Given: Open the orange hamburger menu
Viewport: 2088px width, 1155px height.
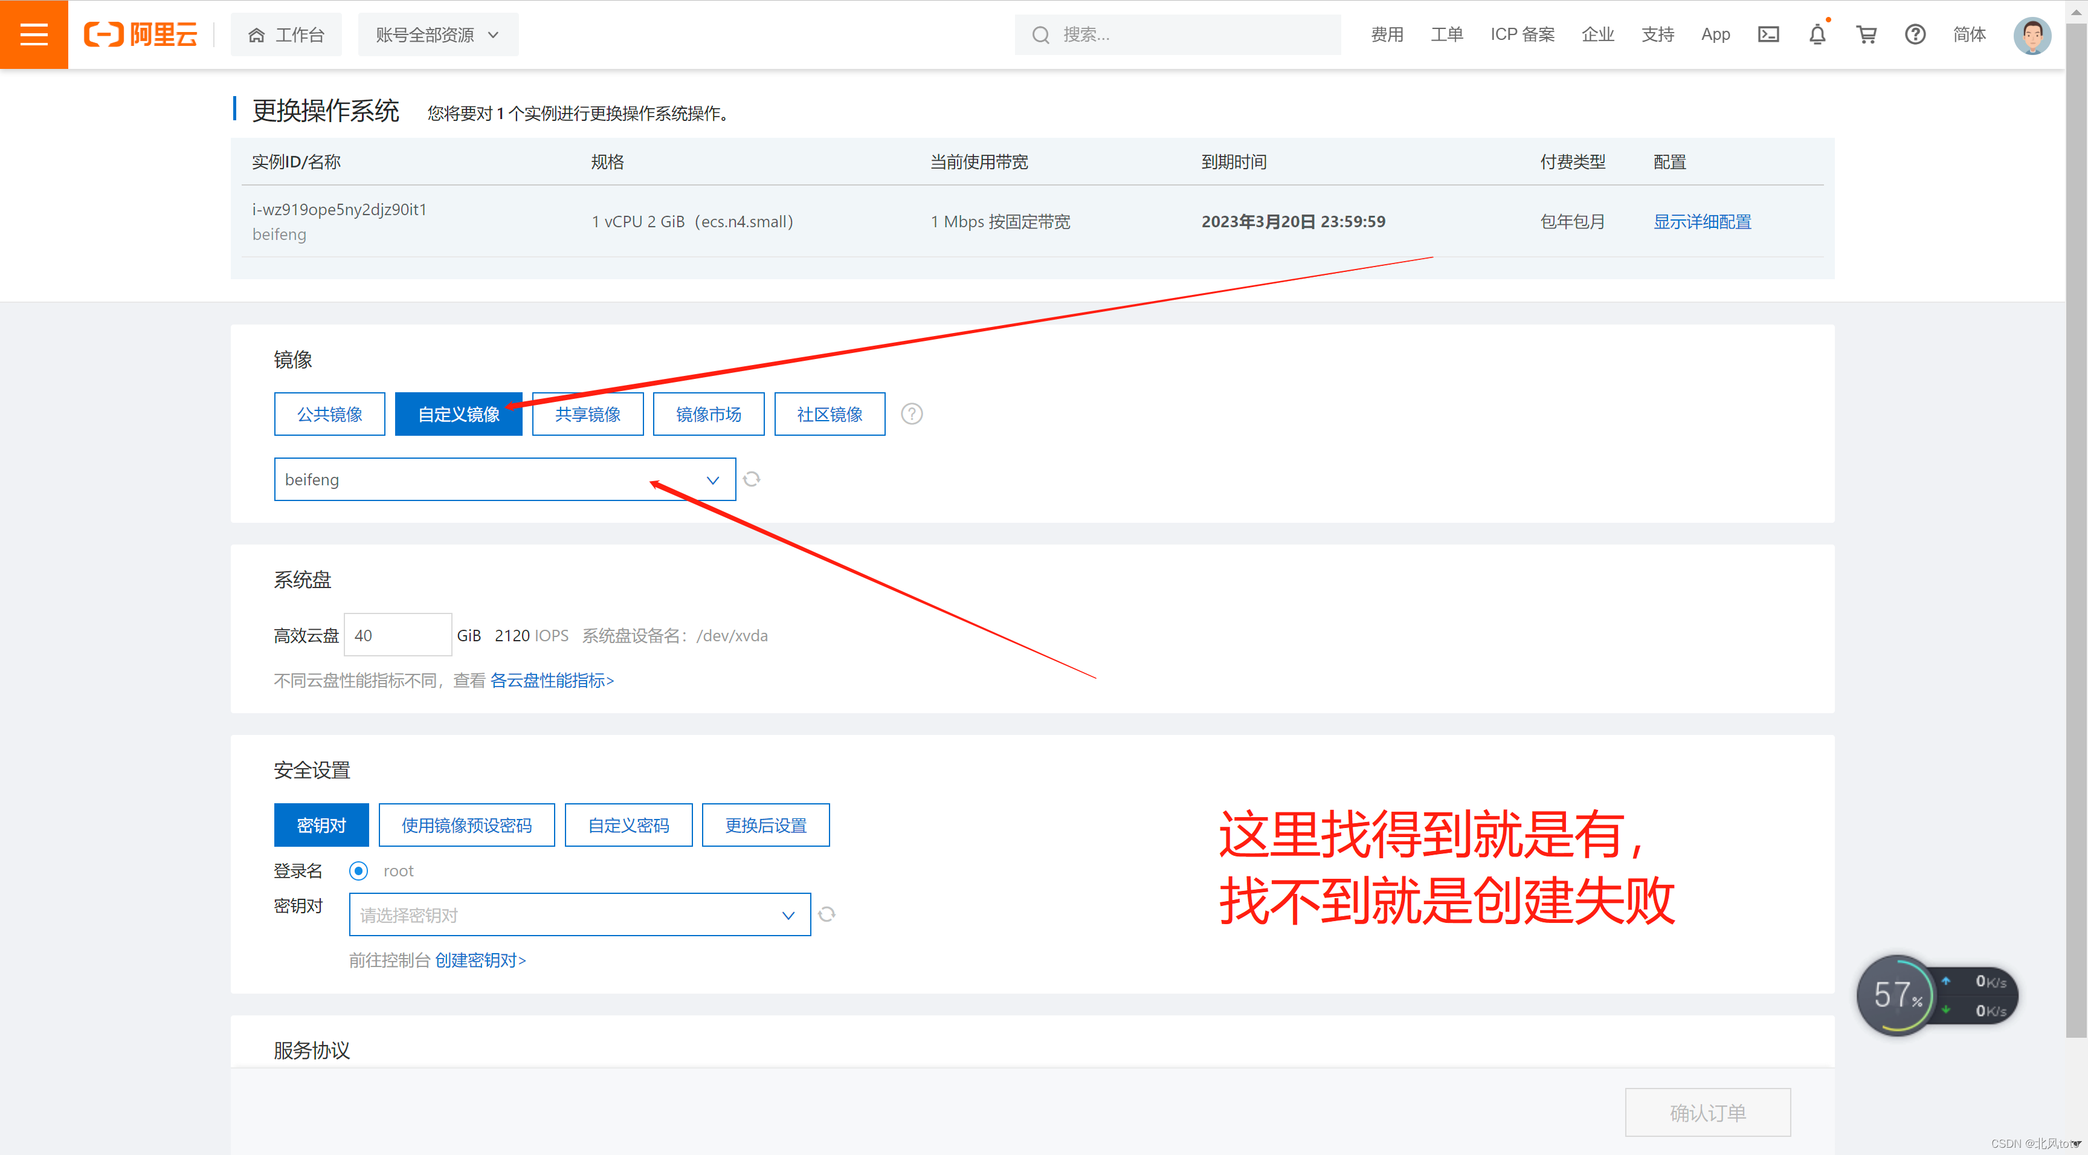Looking at the screenshot, I should [33, 34].
